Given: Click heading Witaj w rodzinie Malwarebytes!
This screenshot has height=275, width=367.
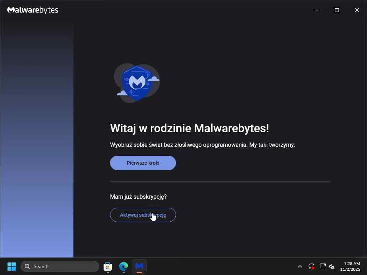Looking at the screenshot, I should click(x=190, y=129).
